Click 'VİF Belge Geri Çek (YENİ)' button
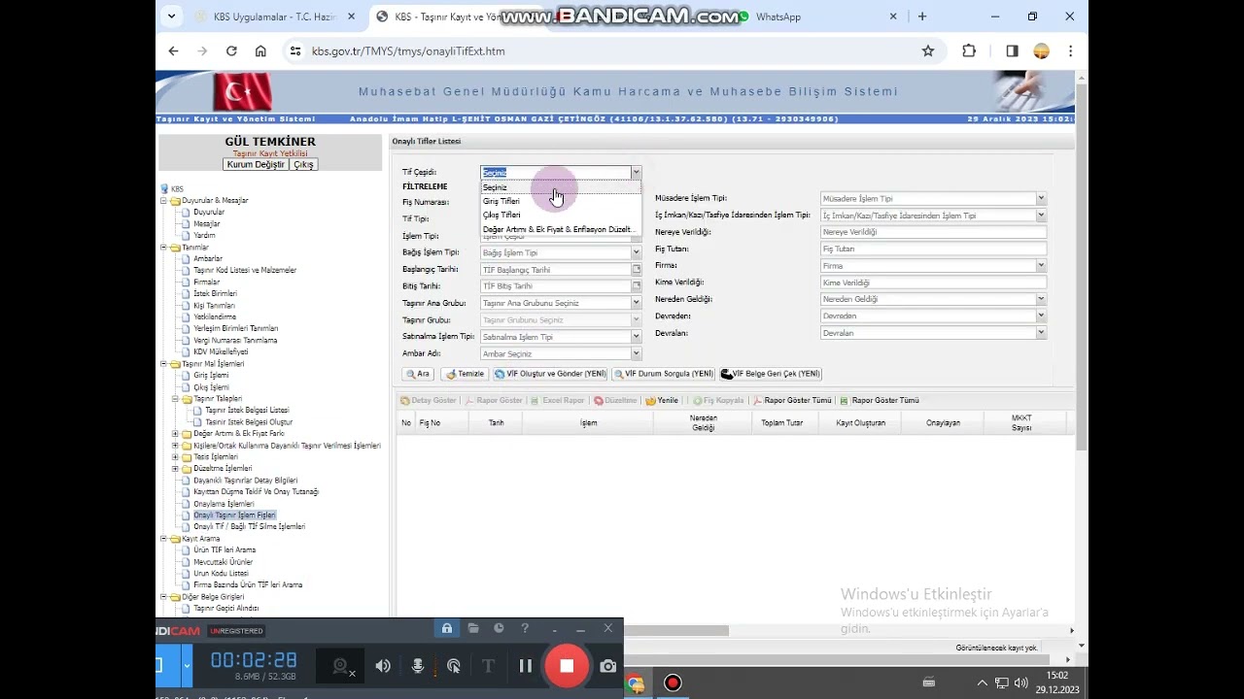 coord(771,374)
